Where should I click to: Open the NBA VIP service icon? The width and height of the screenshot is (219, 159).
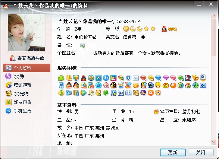click(188, 78)
